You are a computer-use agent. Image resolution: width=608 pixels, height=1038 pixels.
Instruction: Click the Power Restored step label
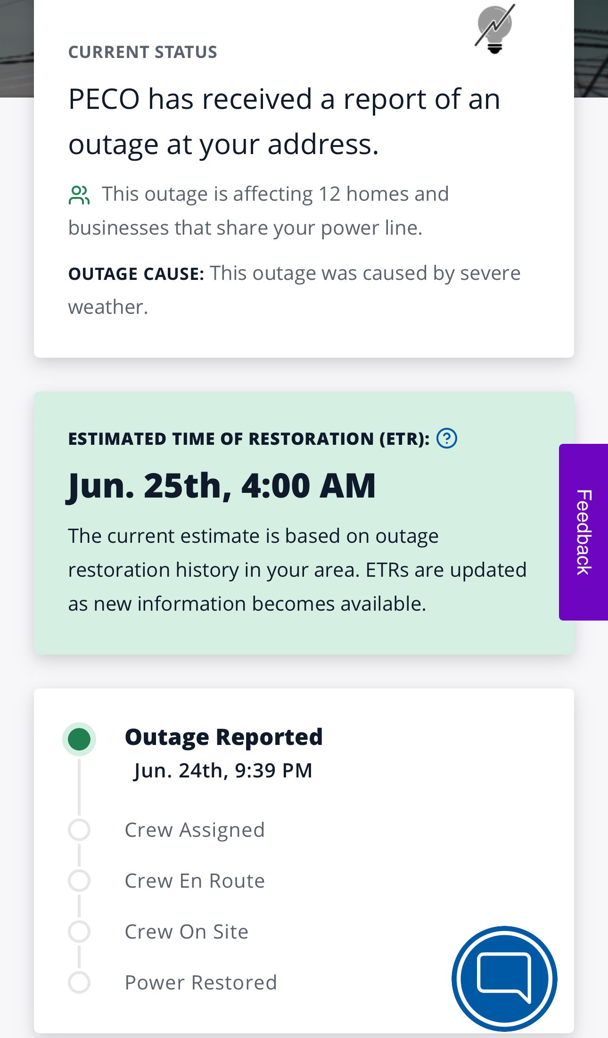(201, 982)
